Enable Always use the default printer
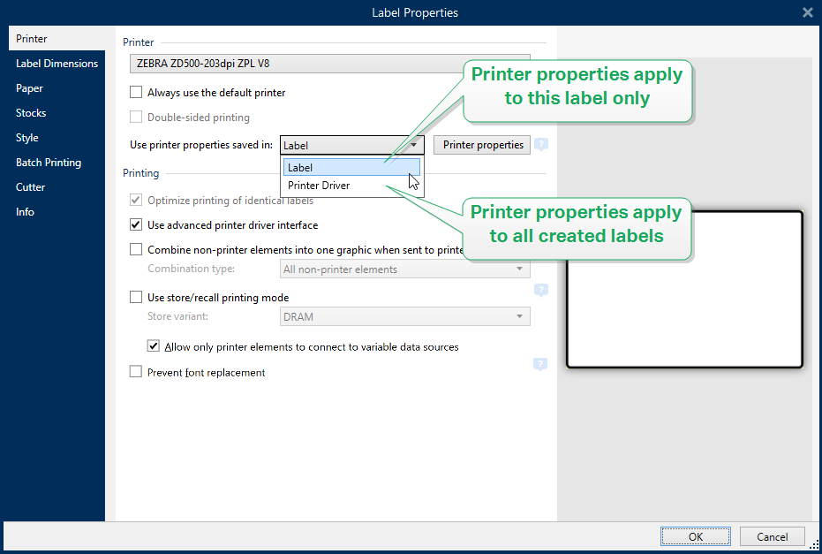This screenshot has width=822, height=554. pyautogui.click(x=136, y=93)
